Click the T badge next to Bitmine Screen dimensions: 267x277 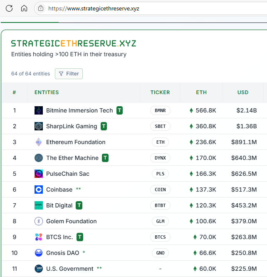tap(120, 110)
